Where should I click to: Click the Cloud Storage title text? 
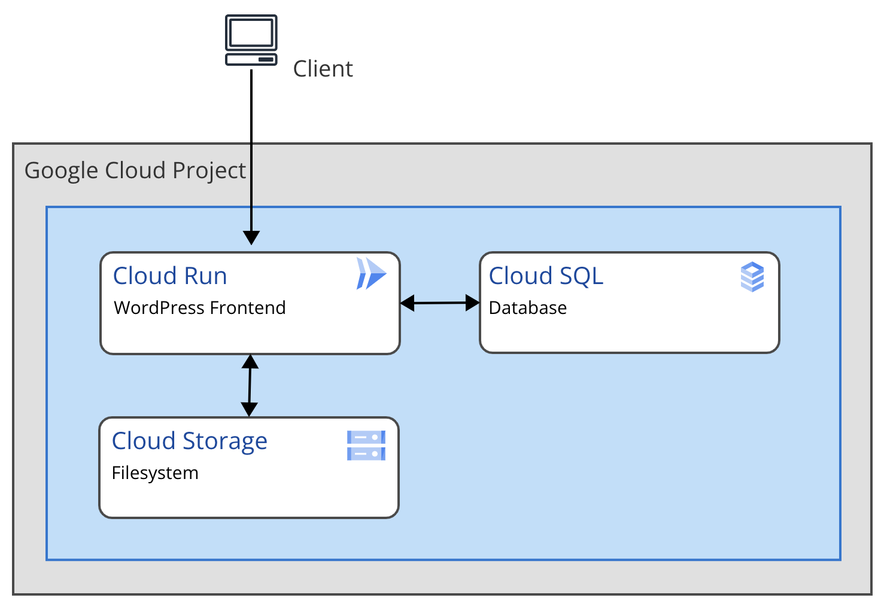tap(190, 441)
